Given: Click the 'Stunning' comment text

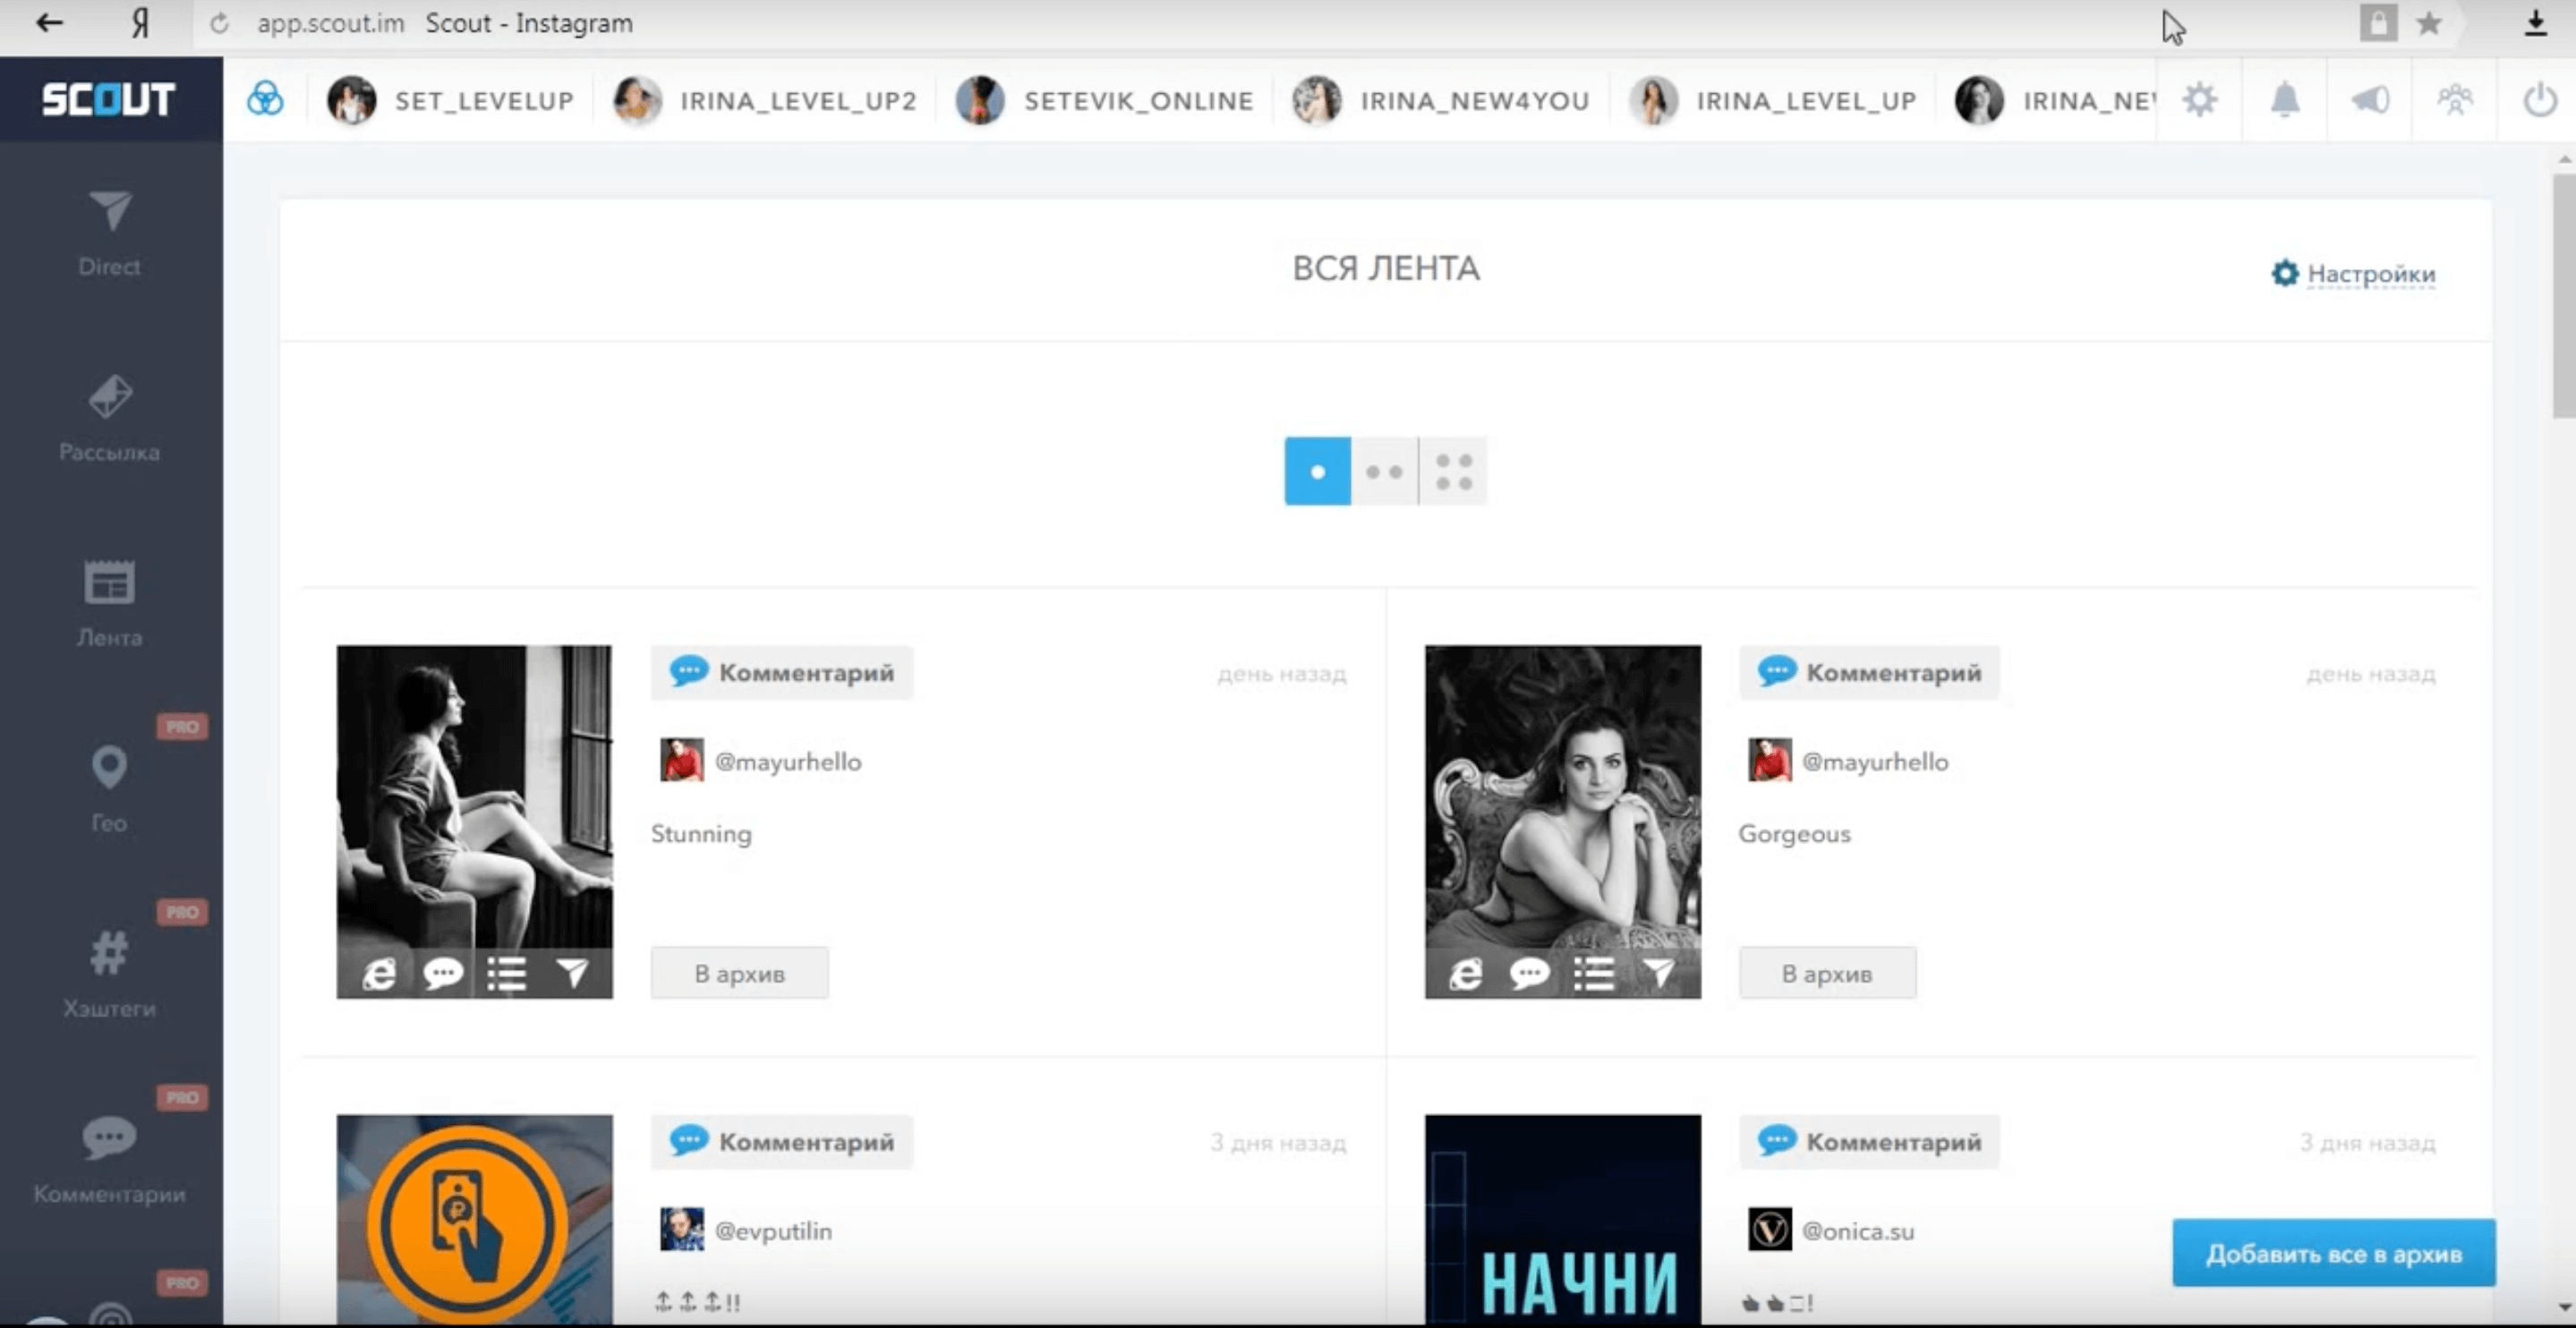Looking at the screenshot, I should [701, 833].
